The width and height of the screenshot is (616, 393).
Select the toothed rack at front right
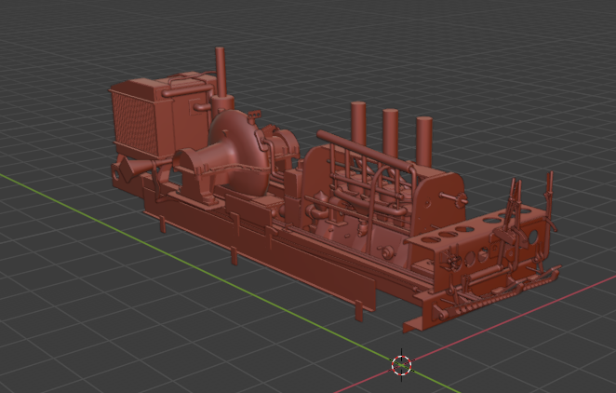click(484, 300)
